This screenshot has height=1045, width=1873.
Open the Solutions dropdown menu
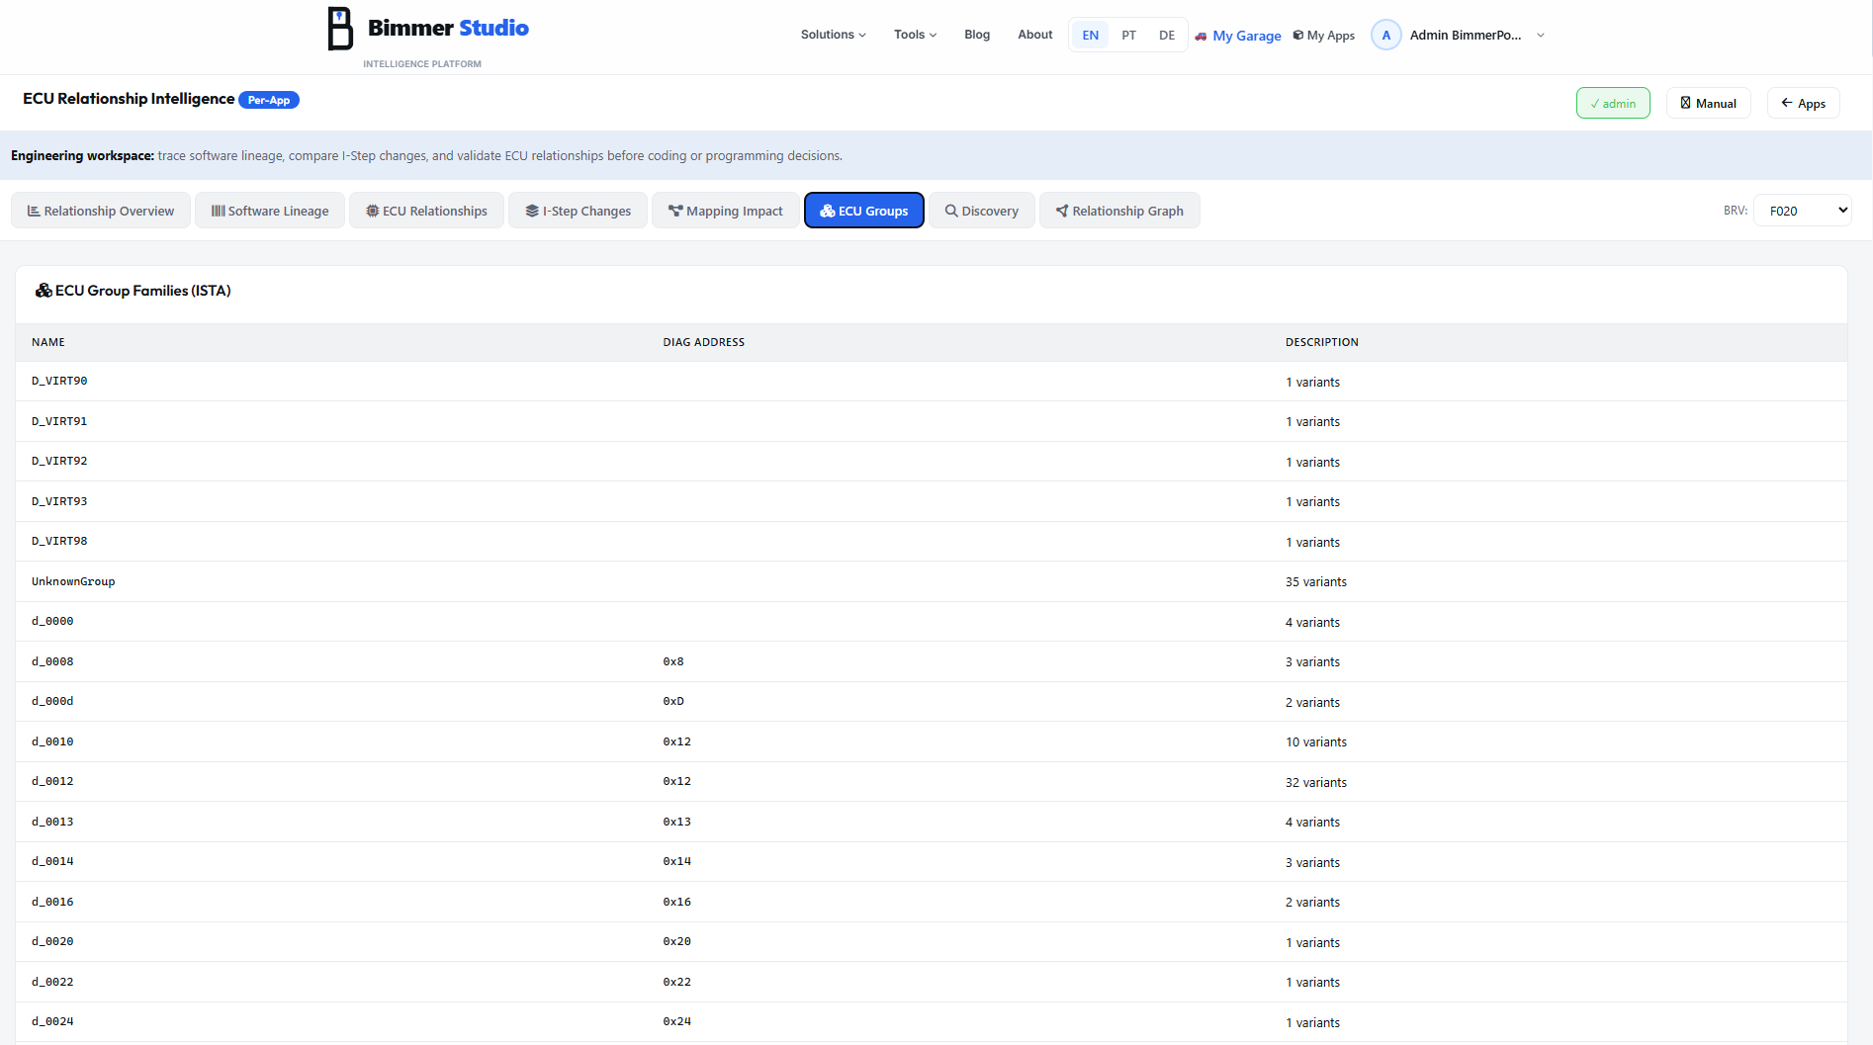(833, 35)
